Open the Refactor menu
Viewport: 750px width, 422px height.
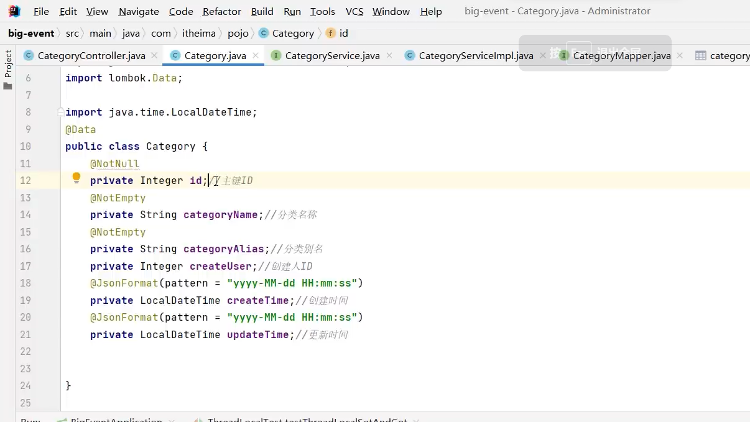click(x=221, y=11)
